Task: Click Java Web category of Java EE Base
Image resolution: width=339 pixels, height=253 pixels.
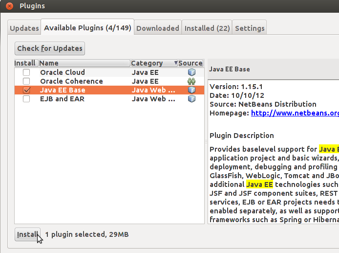Action: click(153, 90)
